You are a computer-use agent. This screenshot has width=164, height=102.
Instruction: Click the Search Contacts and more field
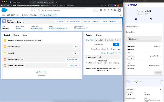coord(61,10)
